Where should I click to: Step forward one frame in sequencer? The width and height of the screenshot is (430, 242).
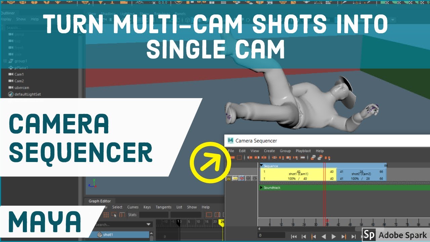pyautogui.click(x=354, y=237)
